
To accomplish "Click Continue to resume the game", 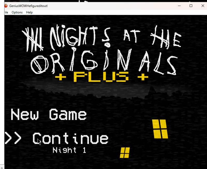I will coord(70,138).
